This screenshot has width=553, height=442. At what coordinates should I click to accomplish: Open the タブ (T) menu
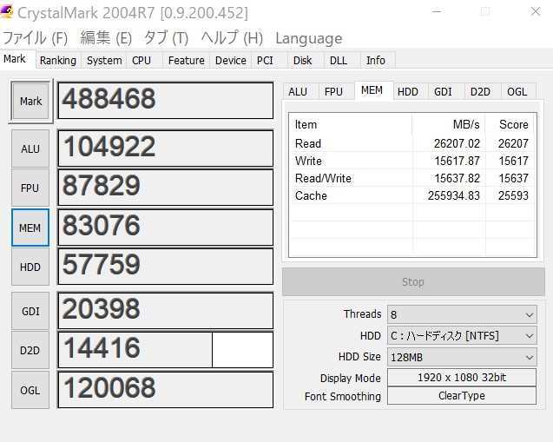tap(166, 38)
